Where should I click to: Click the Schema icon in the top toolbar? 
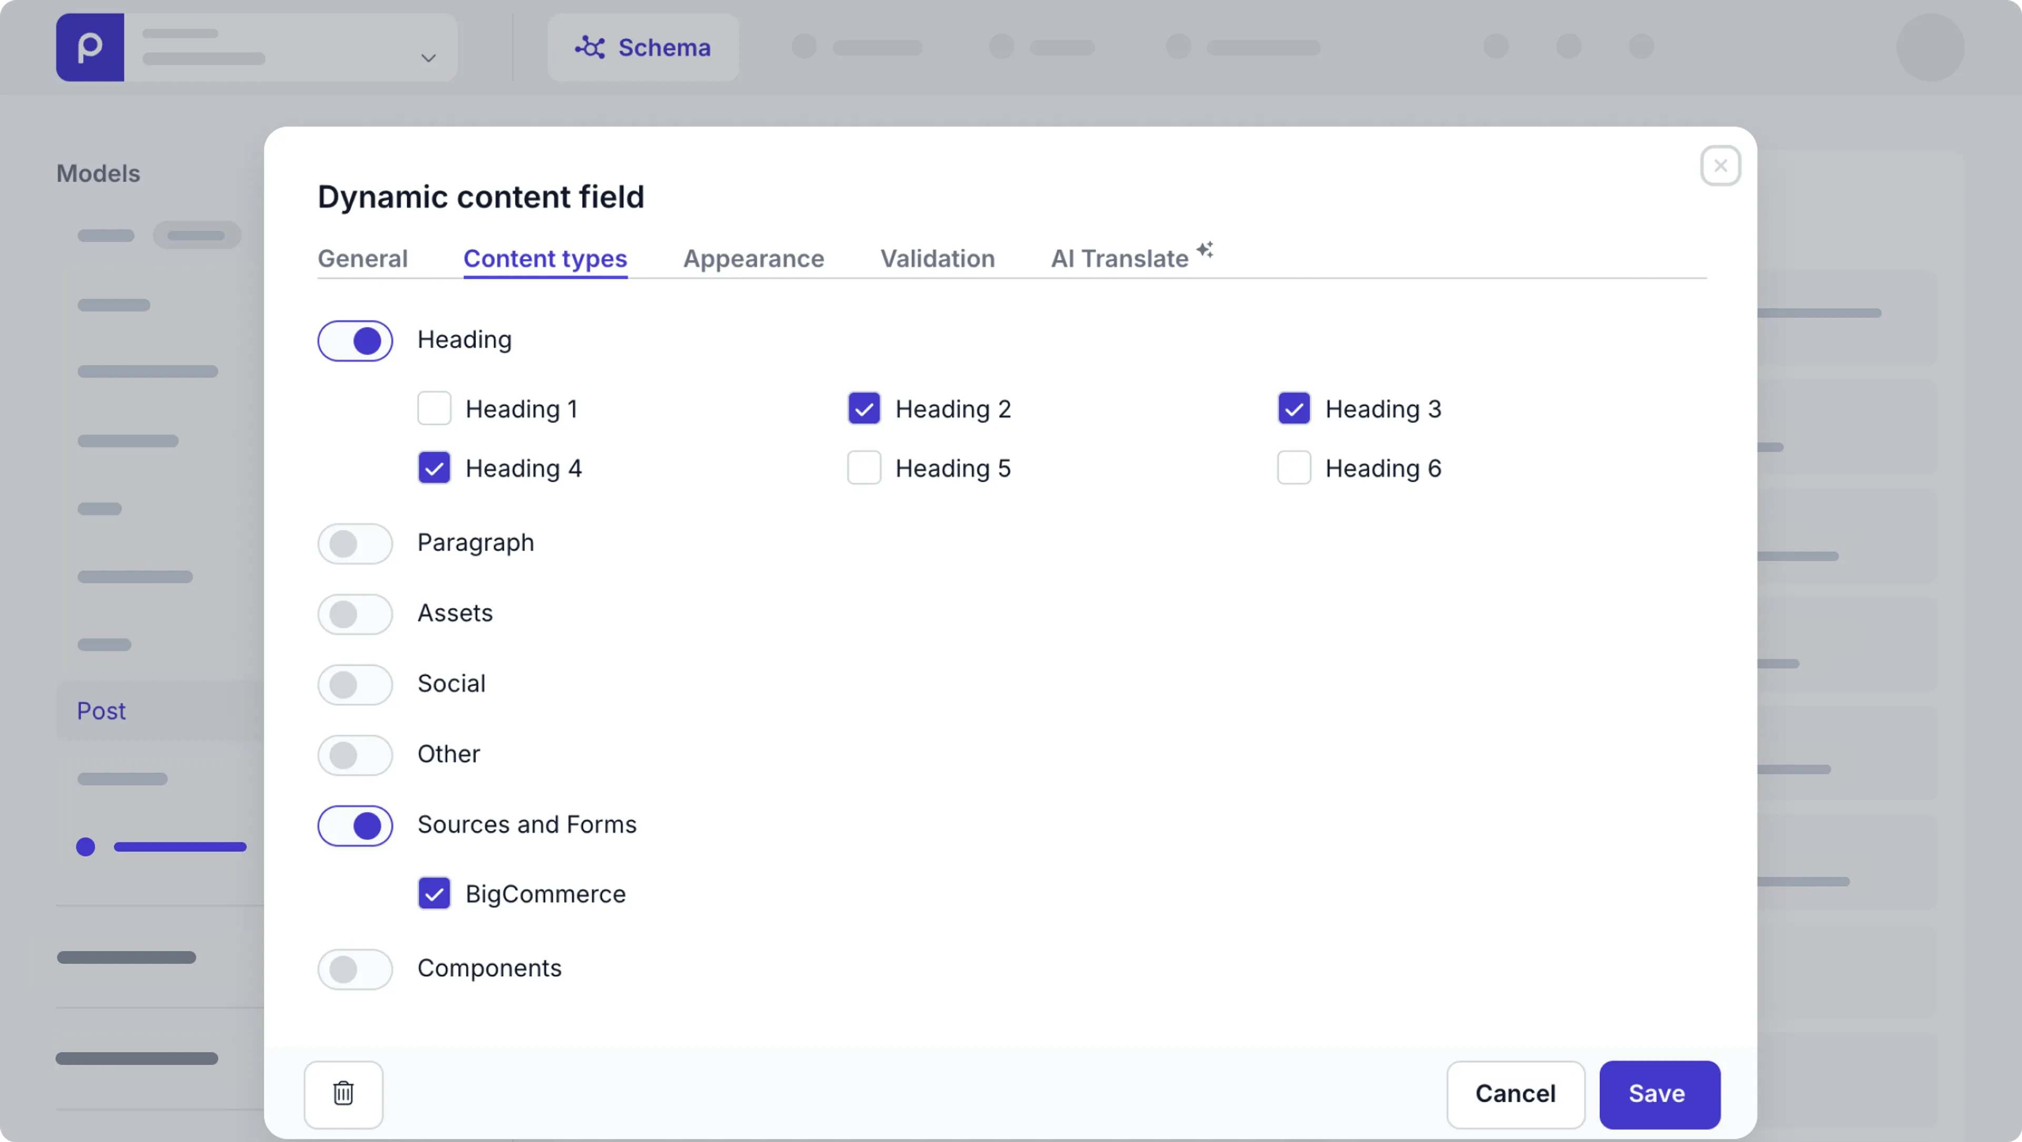590,47
